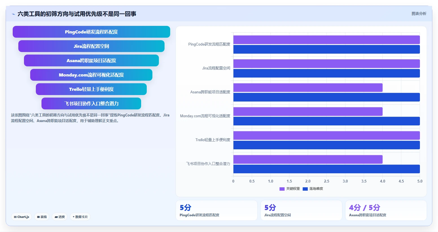Select the PingCode研发流程匹配度 funnel bar
438x232 pixels.
point(91,32)
